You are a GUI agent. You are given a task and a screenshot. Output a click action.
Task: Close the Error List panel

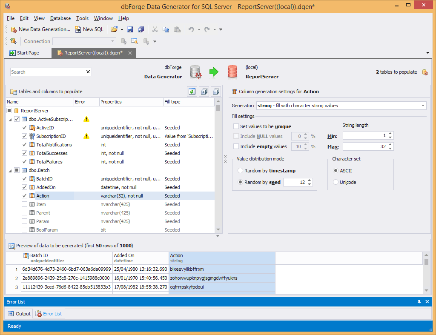427,302
